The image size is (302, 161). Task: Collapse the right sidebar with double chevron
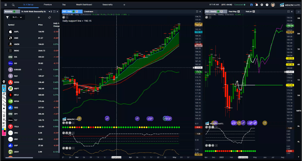point(298,12)
